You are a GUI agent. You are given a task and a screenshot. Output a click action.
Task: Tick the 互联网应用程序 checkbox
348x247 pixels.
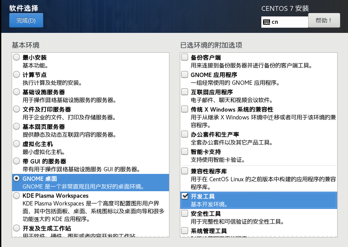coord(185,92)
